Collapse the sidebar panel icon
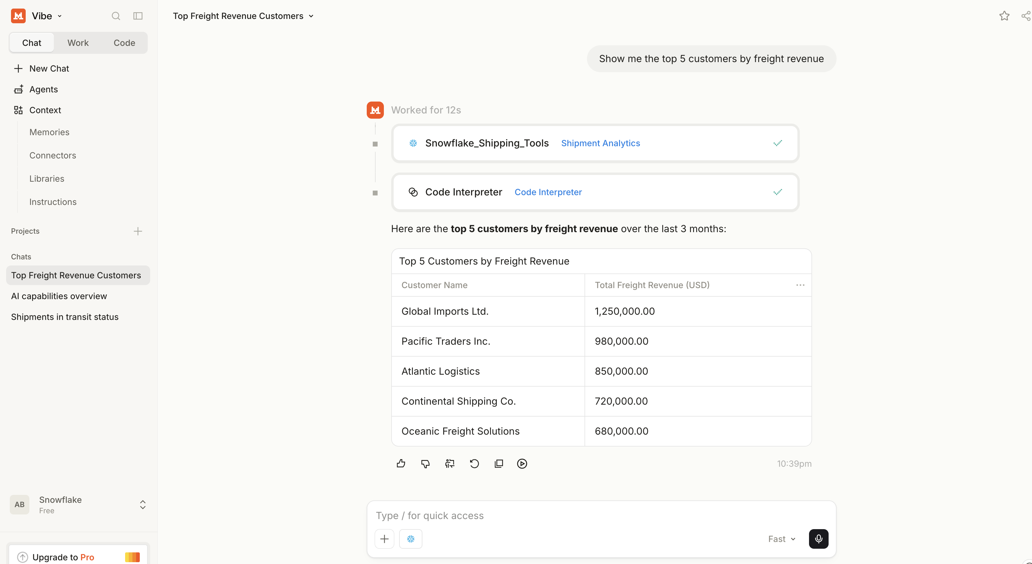The width and height of the screenshot is (1032, 564). coord(138,16)
